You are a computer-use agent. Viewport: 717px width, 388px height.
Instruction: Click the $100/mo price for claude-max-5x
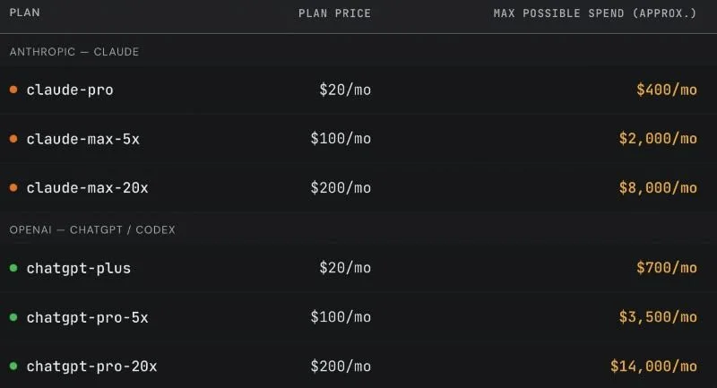[341, 139]
